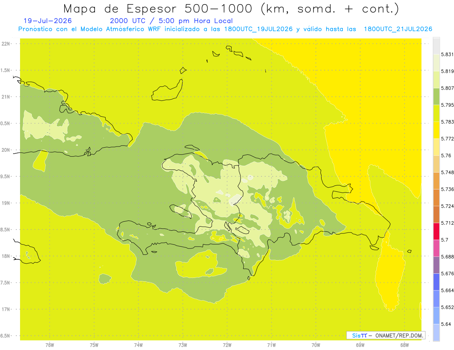Click the orange swatch between 5.736 and 5.748
This screenshot has height=350, width=454.
click(x=436, y=180)
